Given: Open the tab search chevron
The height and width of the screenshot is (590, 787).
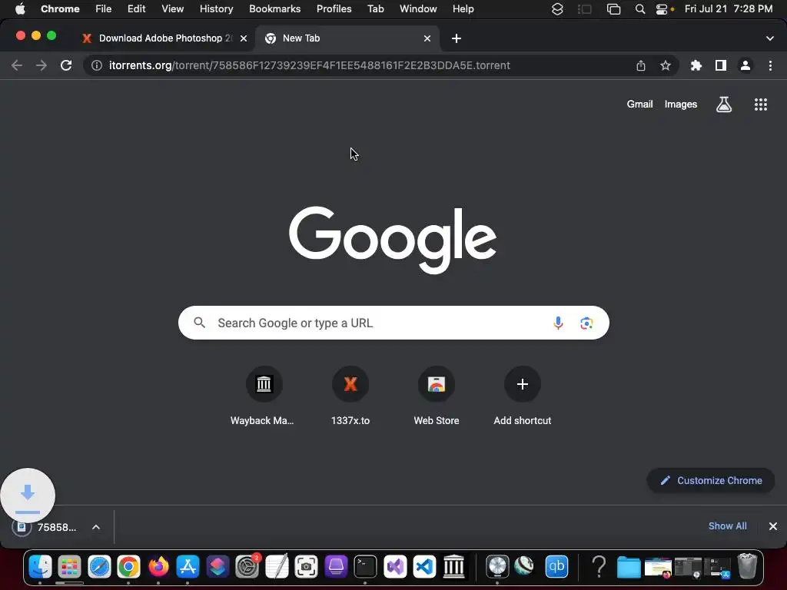Looking at the screenshot, I should 769,38.
